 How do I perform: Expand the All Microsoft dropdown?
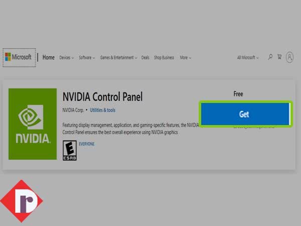pyautogui.click(x=248, y=57)
